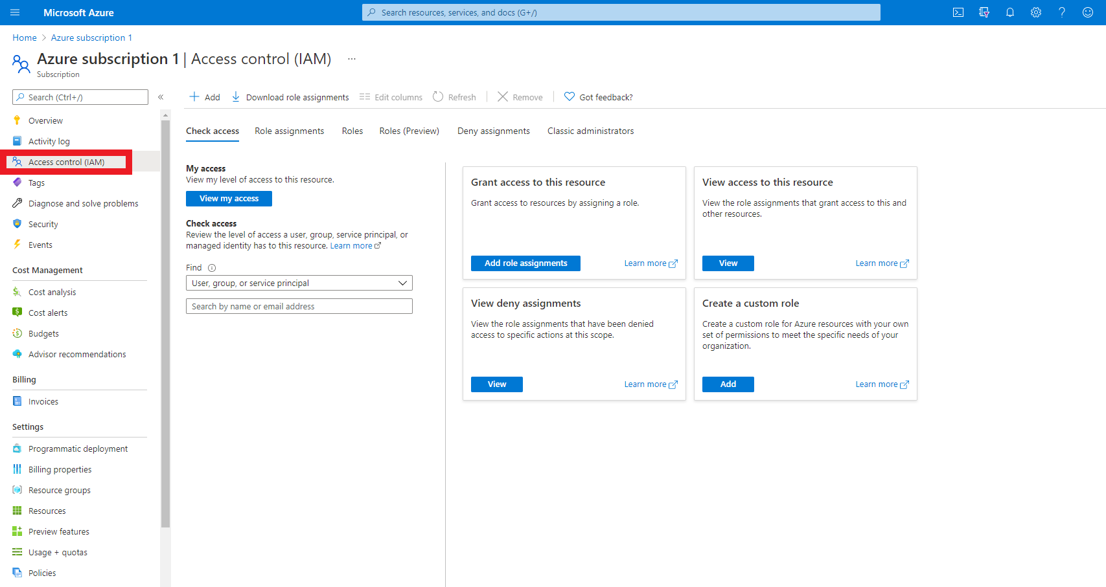Open the Directory + subscription filter icon
1106x587 pixels.
984,12
